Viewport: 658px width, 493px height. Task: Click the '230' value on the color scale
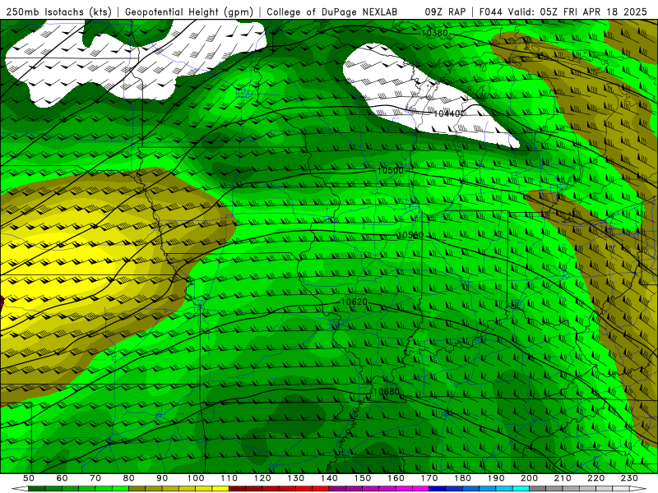click(x=629, y=478)
